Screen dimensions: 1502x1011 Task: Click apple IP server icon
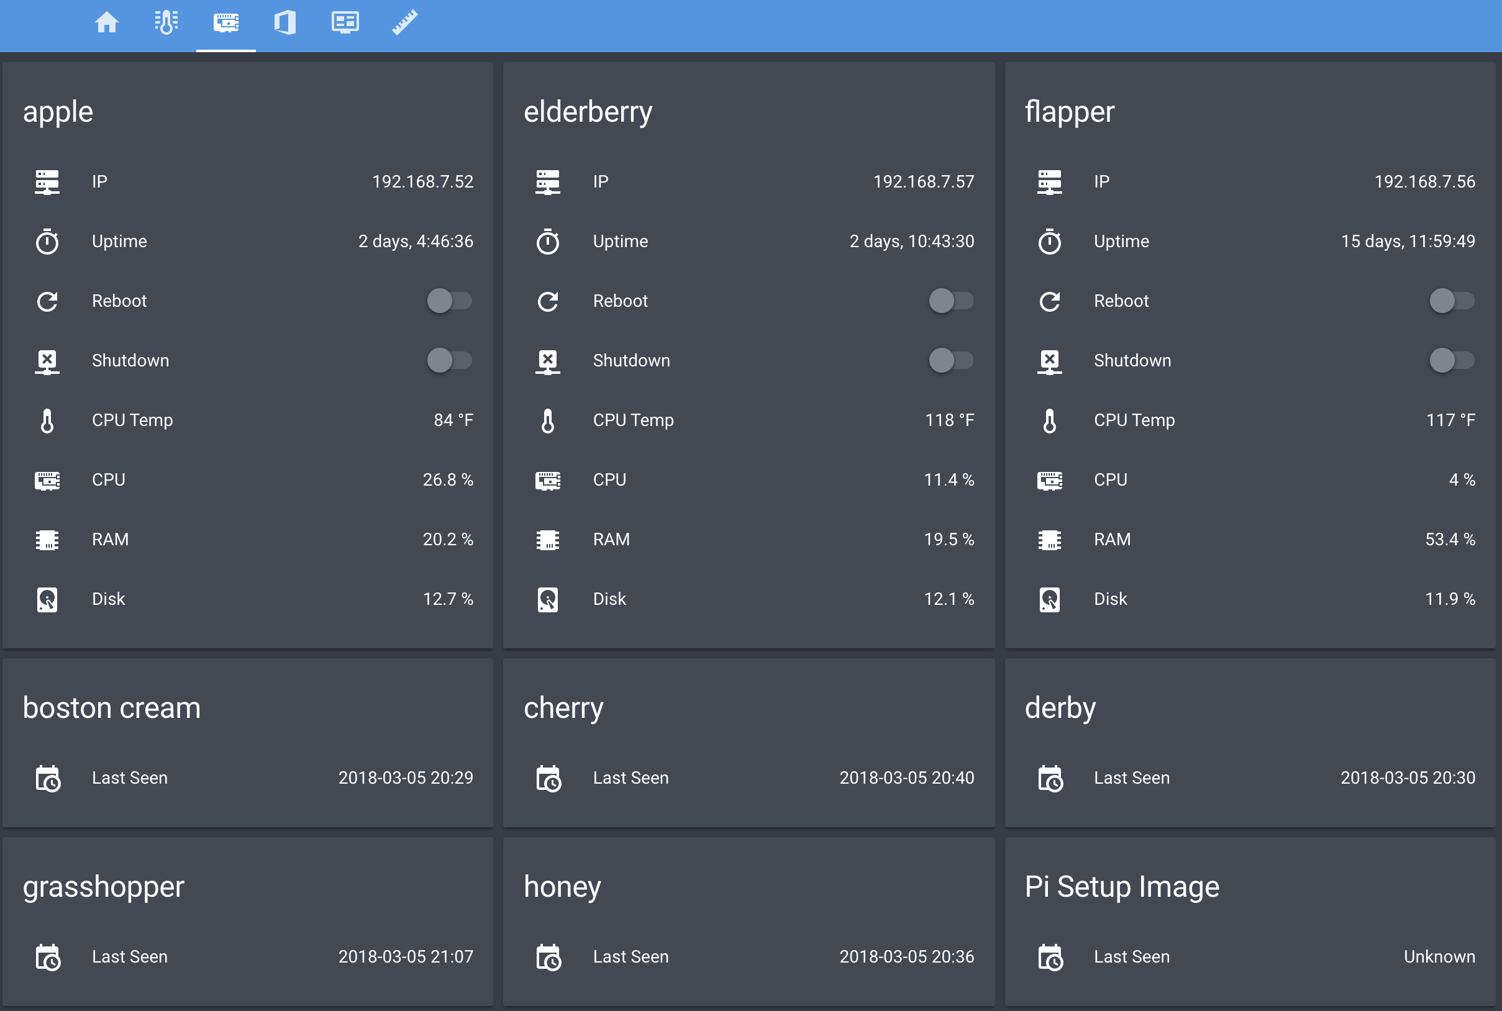[x=47, y=182]
